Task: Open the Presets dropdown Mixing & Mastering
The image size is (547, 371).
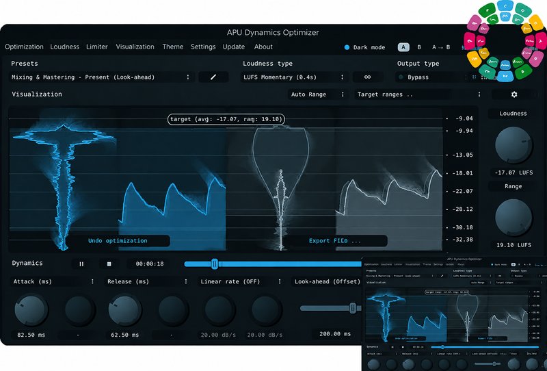Action: pyautogui.click(x=101, y=77)
